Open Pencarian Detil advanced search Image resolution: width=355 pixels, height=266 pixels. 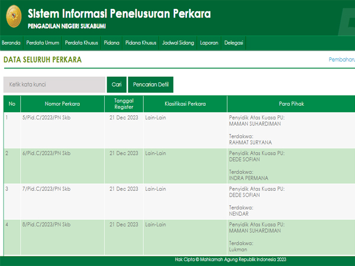pos(150,85)
